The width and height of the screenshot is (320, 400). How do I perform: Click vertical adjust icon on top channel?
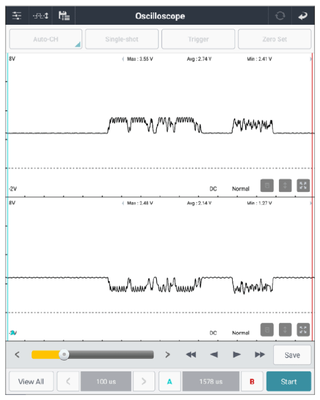pyautogui.click(x=285, y=186)
